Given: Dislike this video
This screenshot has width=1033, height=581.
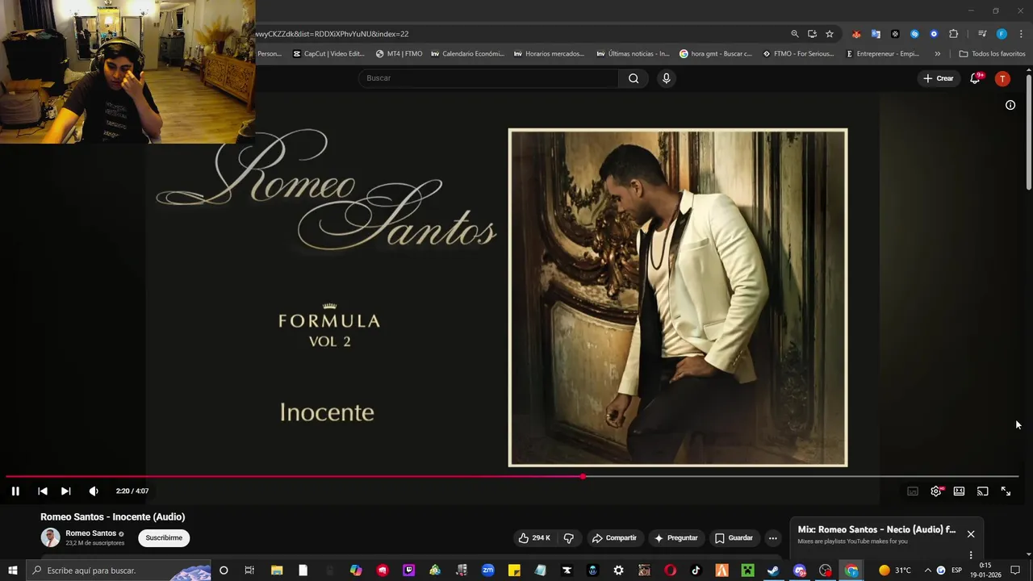Looking at the screenshot, I should tap(568, 538).
